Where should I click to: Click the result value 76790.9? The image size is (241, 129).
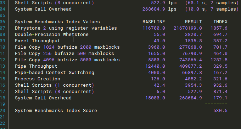click(192, 54)
